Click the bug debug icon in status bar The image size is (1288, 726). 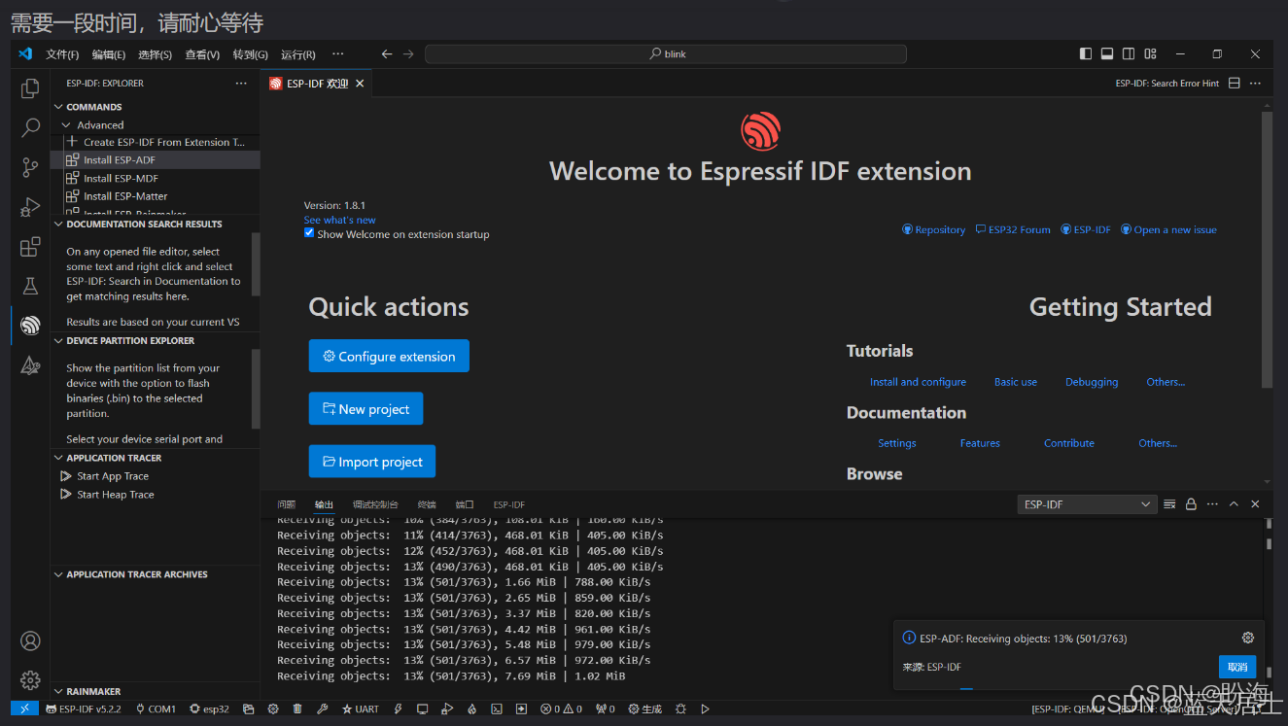[x=680, y=709]
